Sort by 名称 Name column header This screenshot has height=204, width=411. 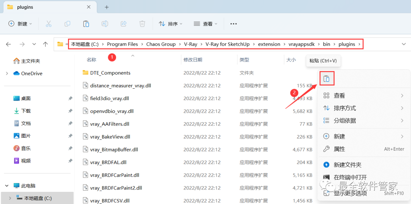point(91,60)
